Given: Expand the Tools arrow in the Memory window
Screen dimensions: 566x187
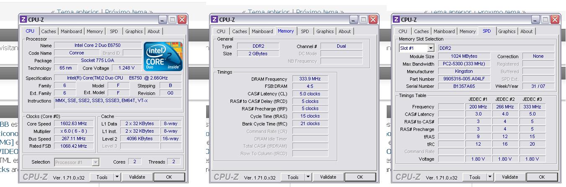Looking at the screenshot, I should (x=308, y=177).
